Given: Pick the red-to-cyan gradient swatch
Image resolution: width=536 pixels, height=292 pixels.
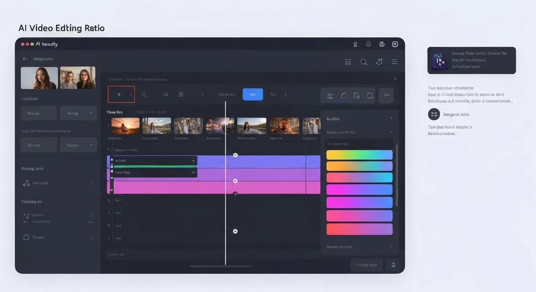Looking at the screenshot, I should point(359,178).
